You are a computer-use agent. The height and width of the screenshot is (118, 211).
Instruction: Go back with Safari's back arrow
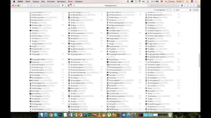(22, 6)
